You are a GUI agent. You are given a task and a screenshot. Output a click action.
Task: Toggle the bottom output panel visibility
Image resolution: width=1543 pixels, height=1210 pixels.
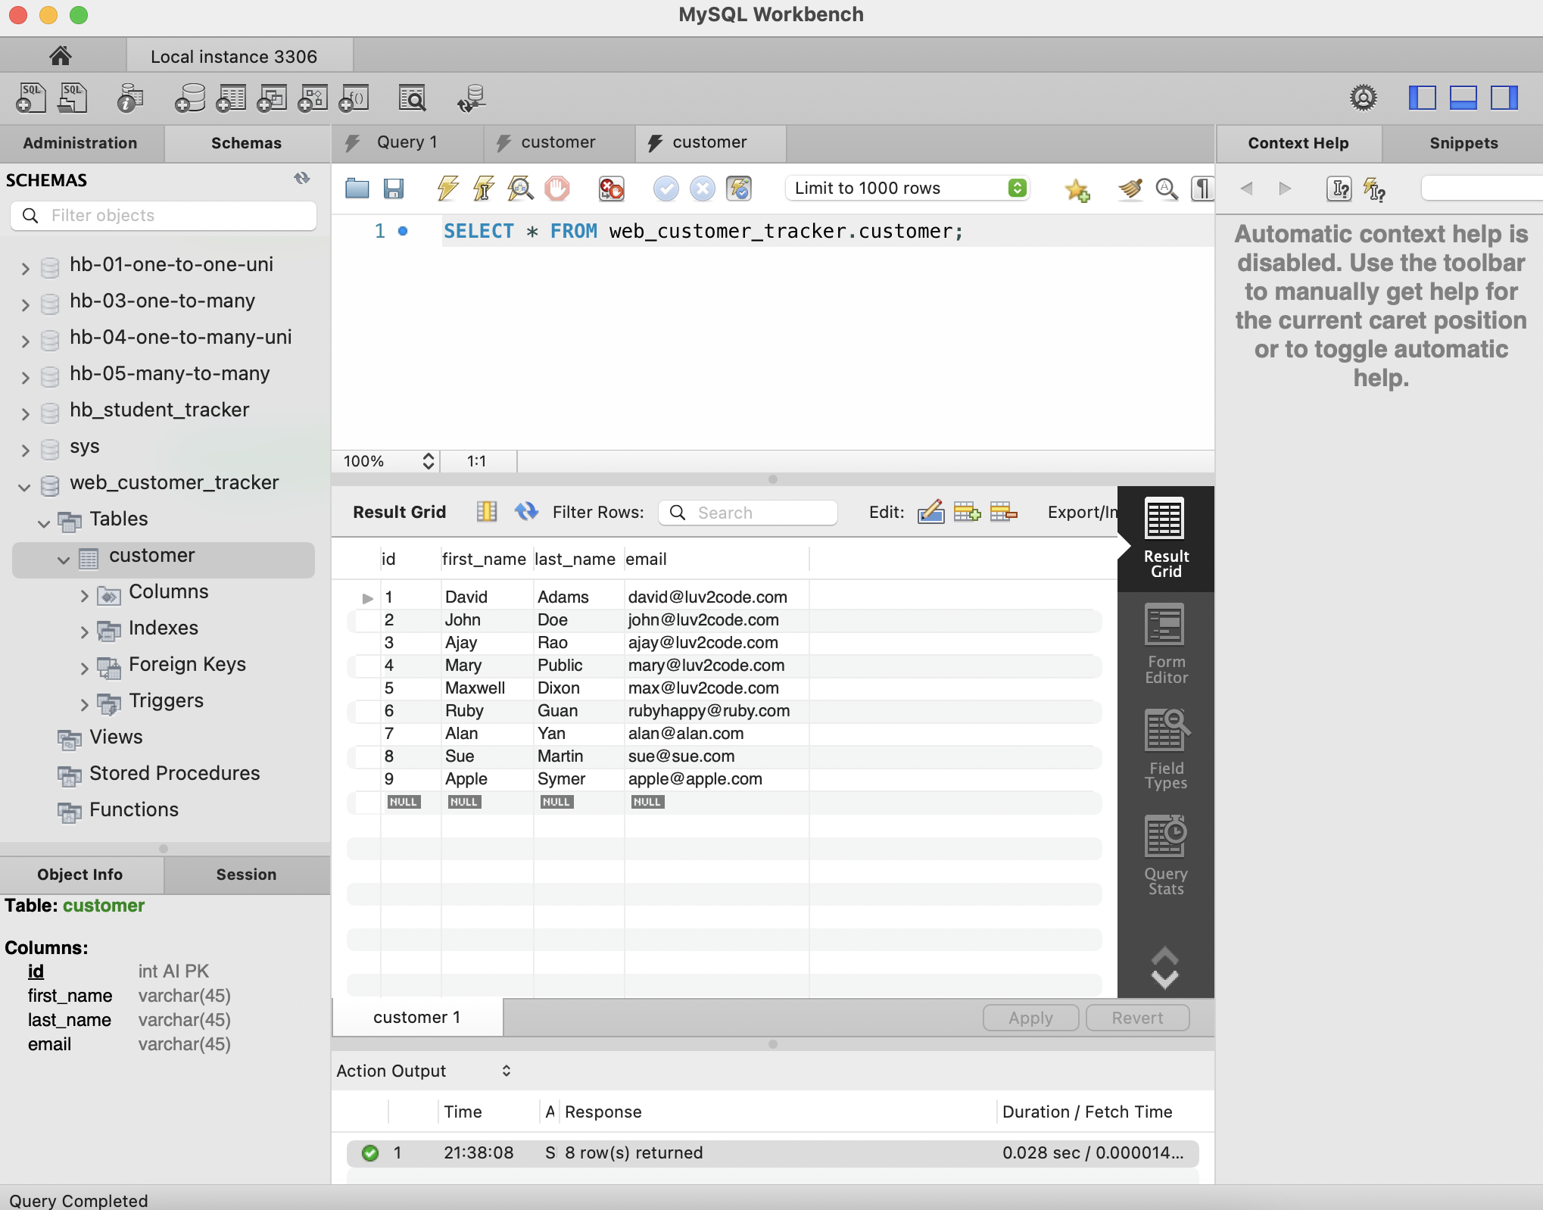pos(1463,98)
